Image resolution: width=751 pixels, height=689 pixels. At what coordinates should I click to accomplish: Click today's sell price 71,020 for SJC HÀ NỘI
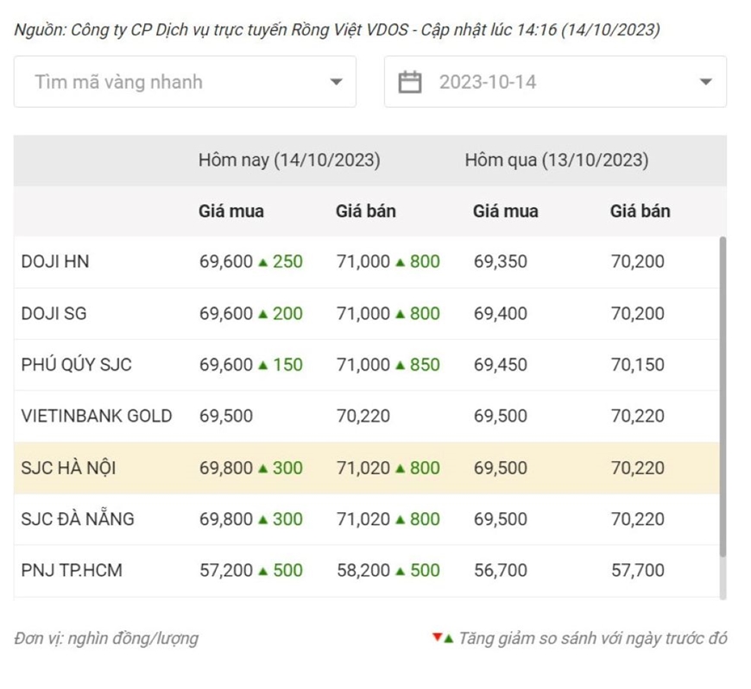pos(363,467)
